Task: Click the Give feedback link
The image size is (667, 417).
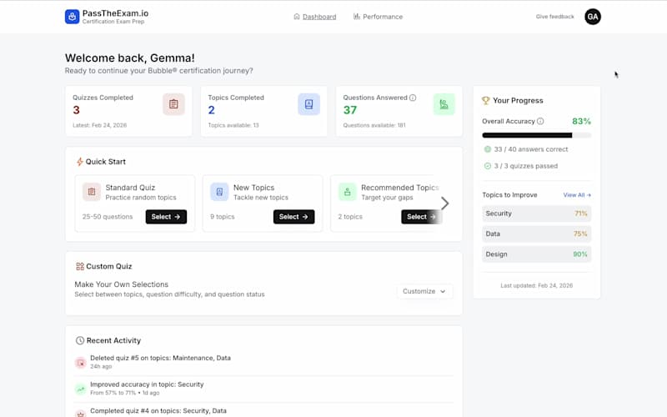Action: (555, 17)
